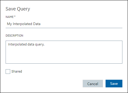Click the Save Query dialog title
The image size is (128, 93).
point(18,9)
